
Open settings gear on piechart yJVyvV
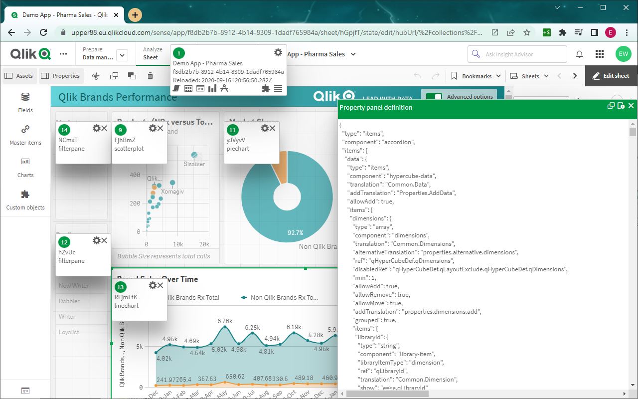(x=265, y=129)
